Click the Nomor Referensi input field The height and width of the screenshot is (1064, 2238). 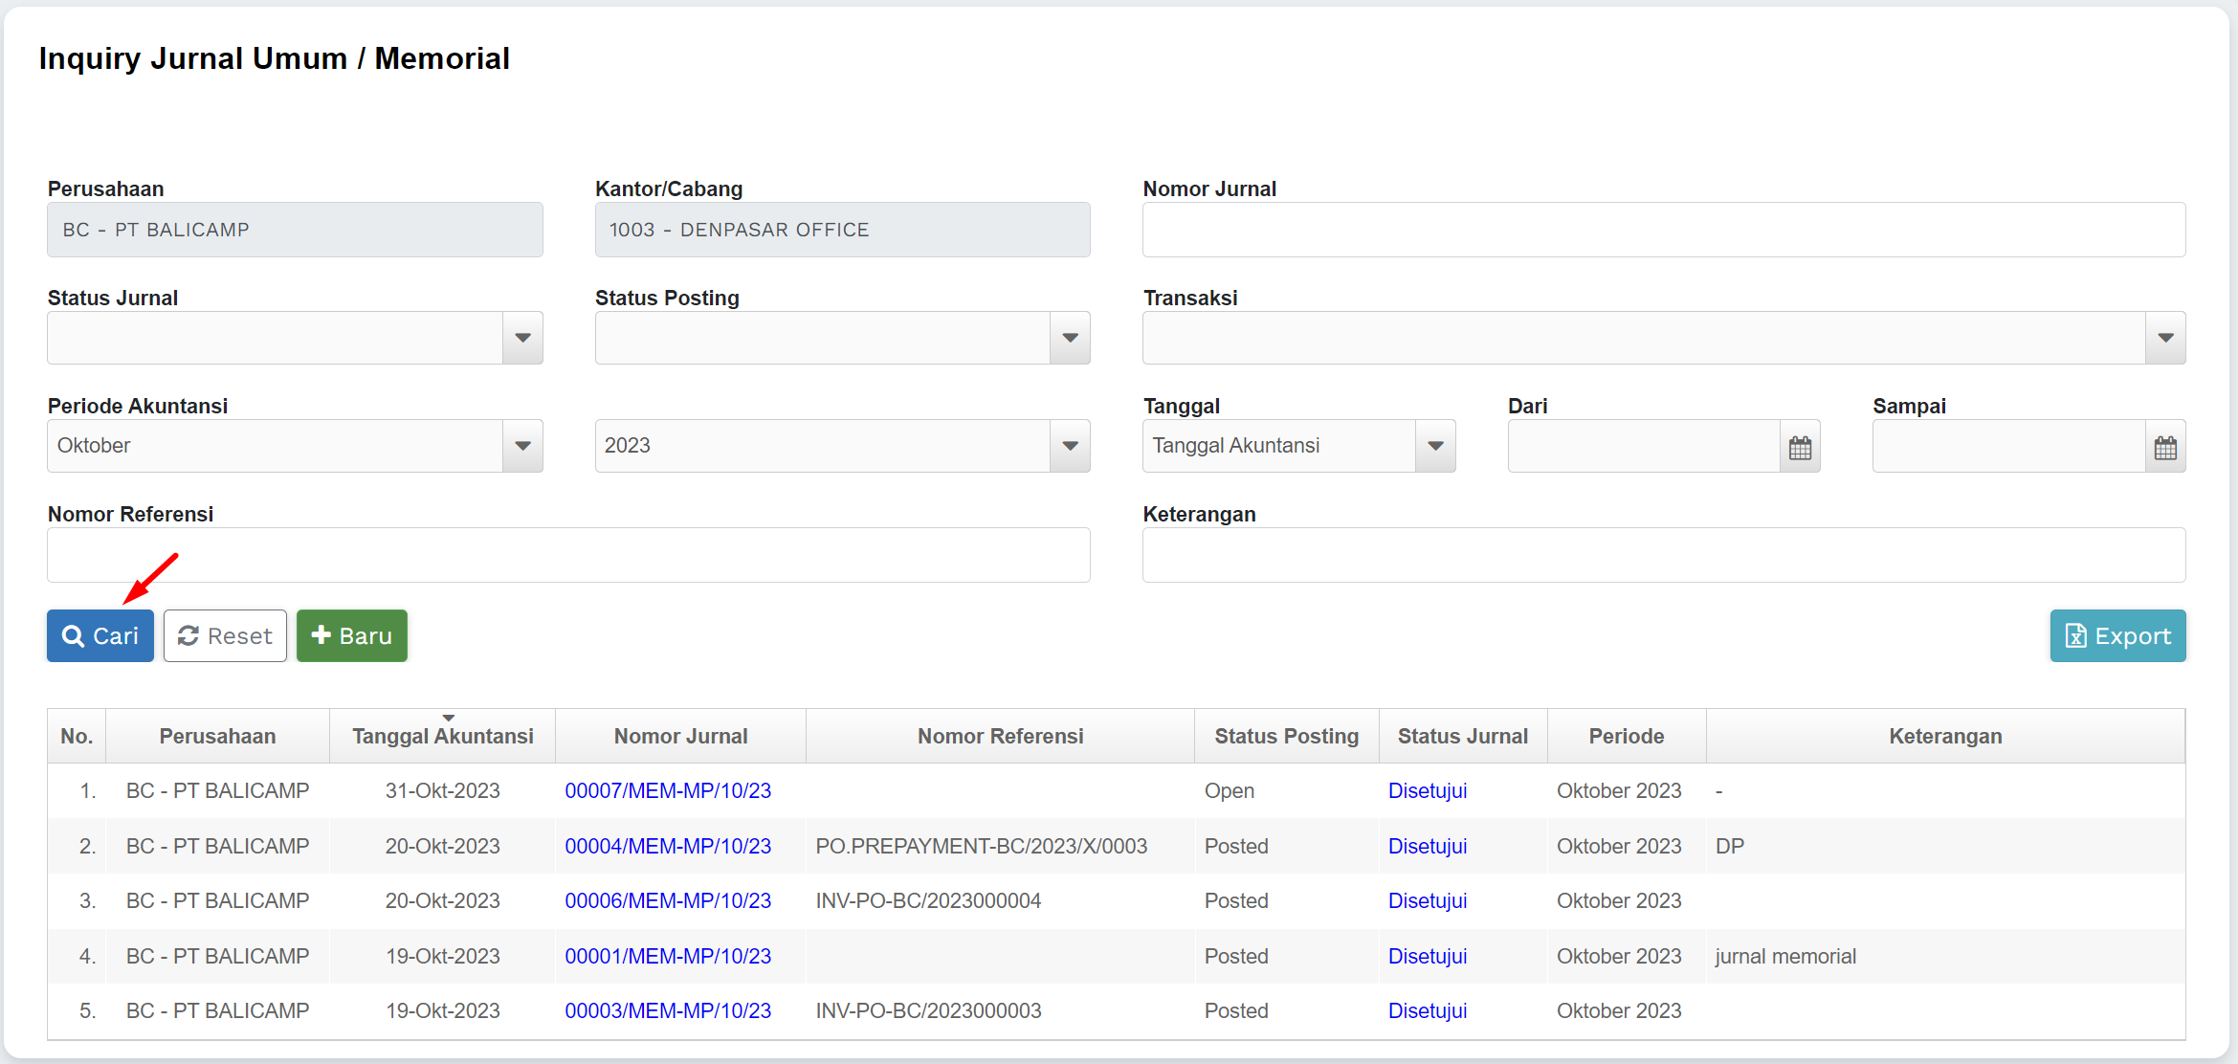pyautogui.click(x=568, y=556)
